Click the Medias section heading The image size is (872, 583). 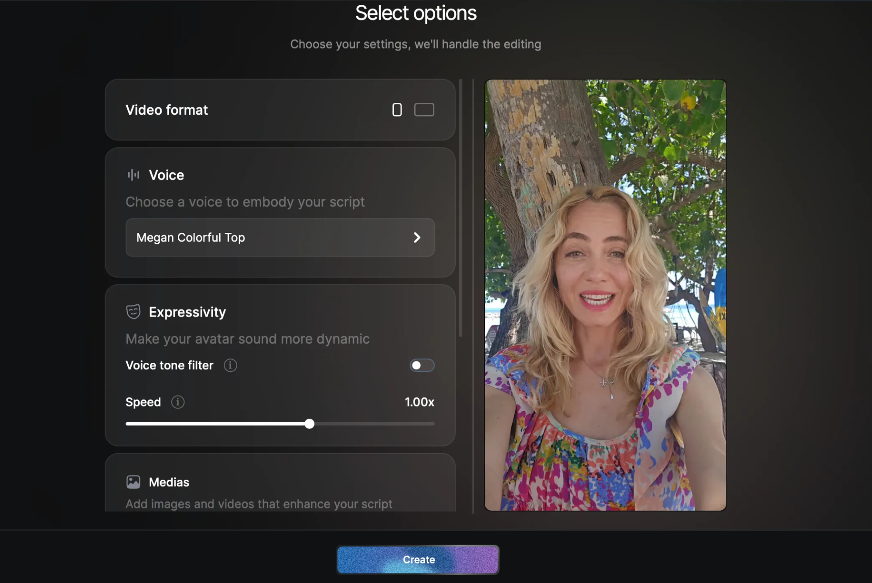(x=169, y=482)
